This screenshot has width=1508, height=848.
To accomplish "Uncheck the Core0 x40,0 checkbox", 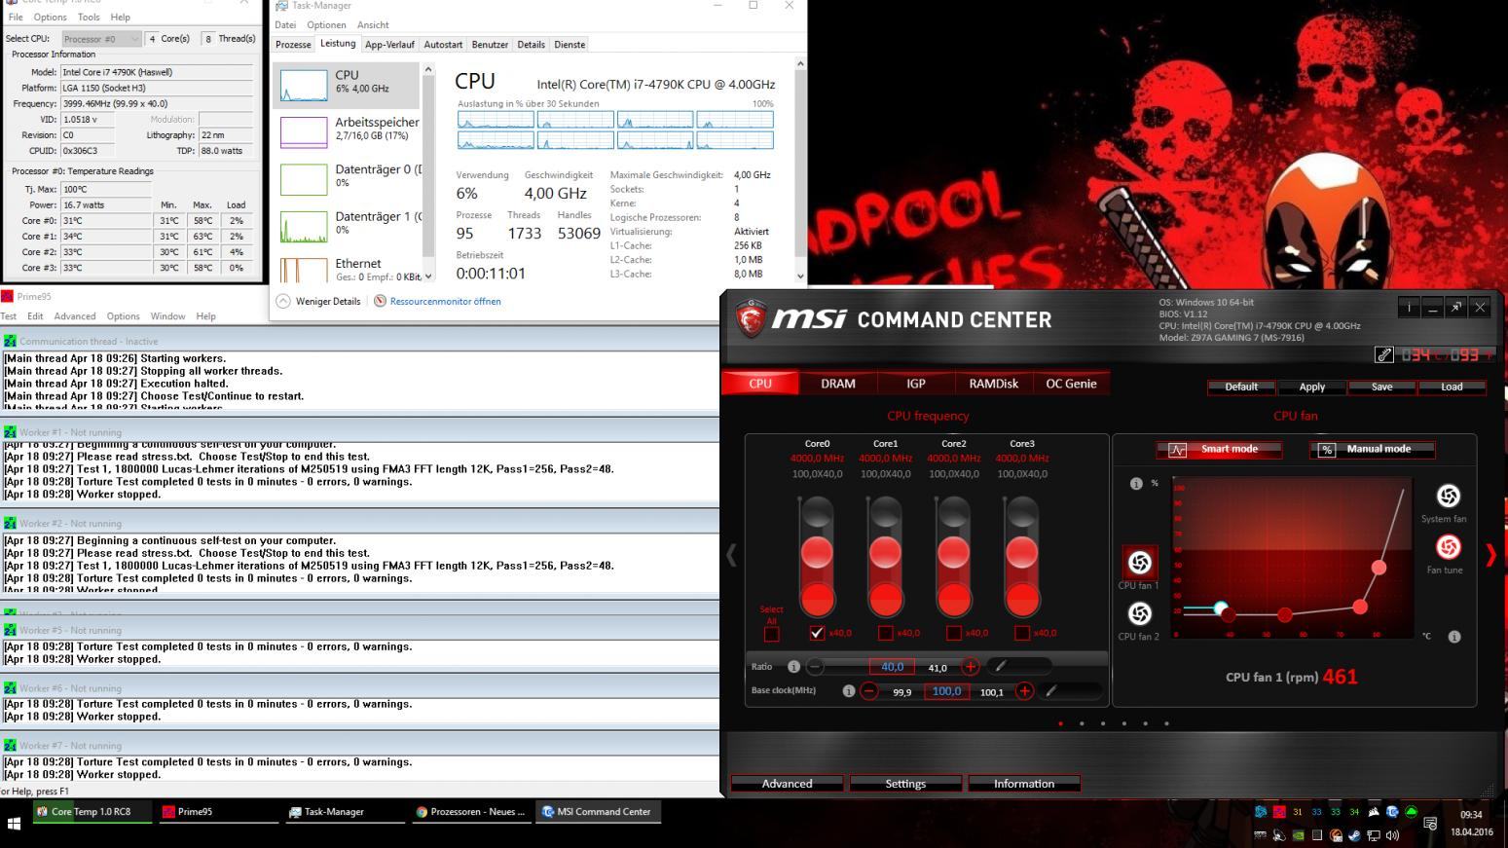I will [x=817, y=633].
